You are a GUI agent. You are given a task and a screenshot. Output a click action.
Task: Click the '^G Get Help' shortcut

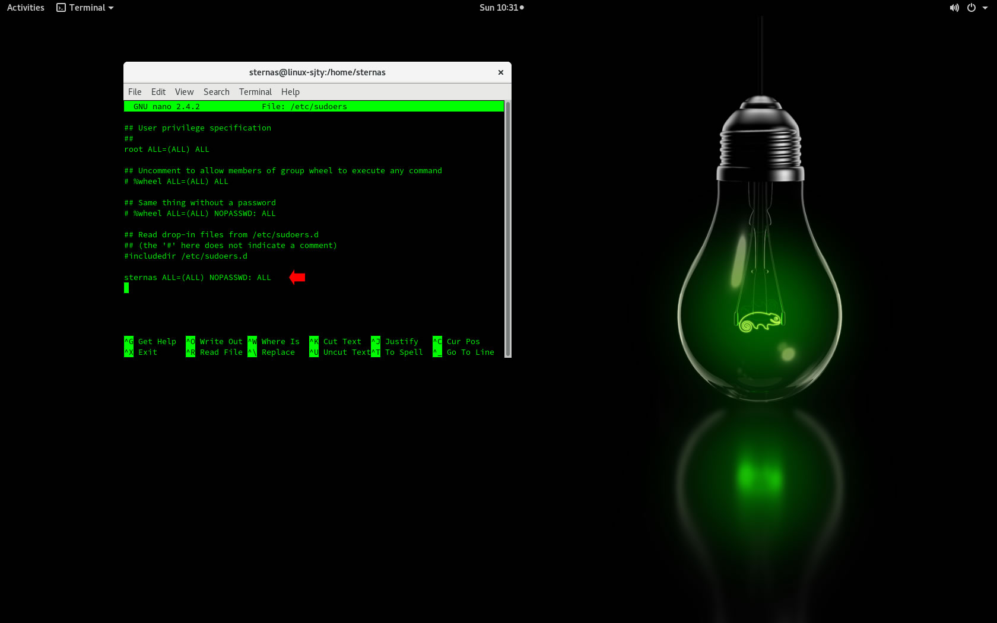[x=150, y=342]
